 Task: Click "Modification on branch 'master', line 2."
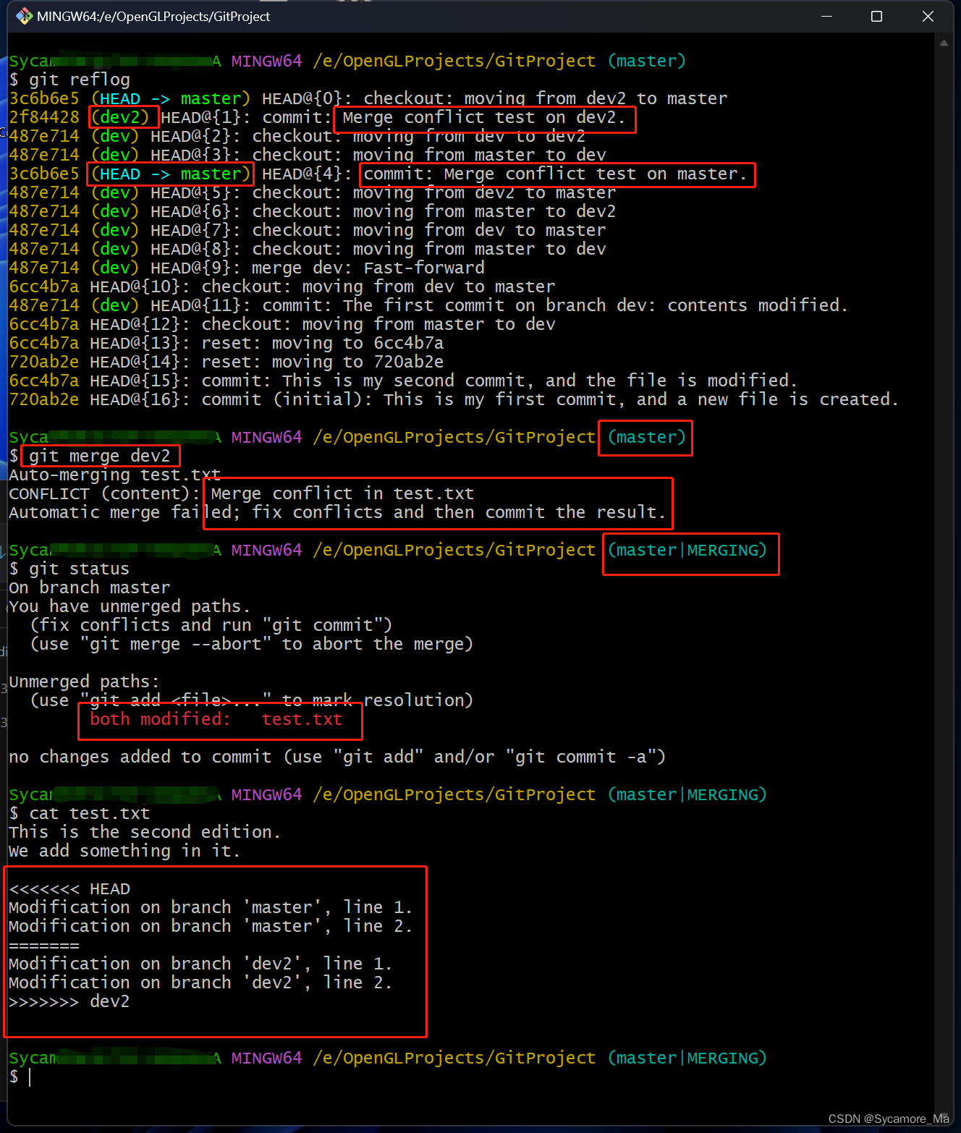coord(211,926)
